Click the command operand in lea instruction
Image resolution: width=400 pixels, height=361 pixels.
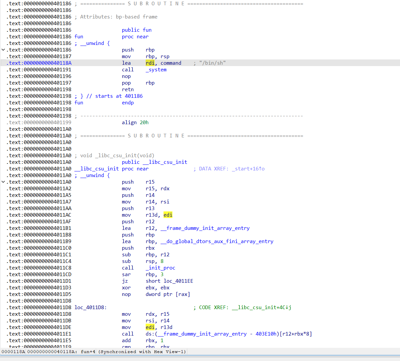pyautogui.click(x=171, y=63)
